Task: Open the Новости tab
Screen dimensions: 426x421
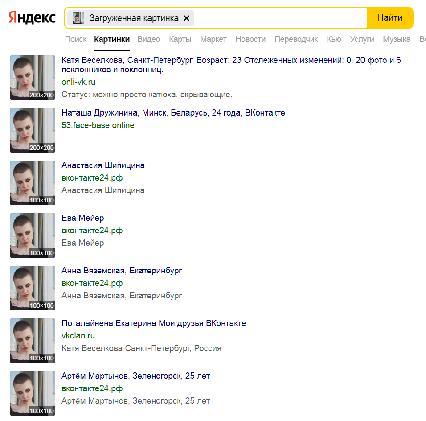Action: click(x=250, y=39)
